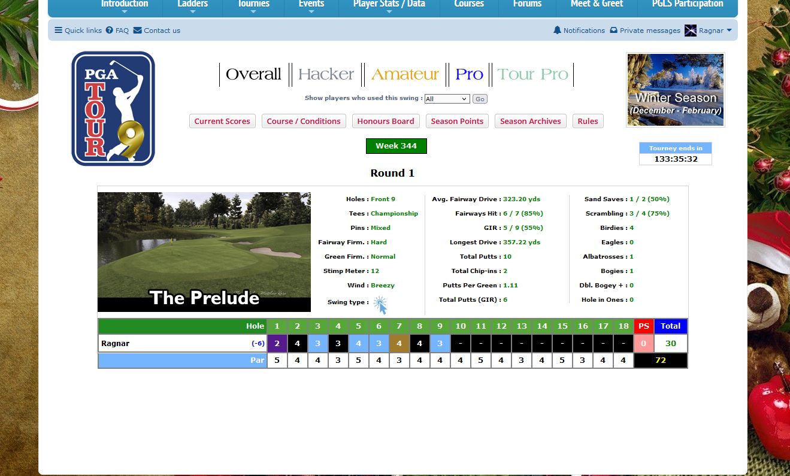
Task: Open the Courses menu item
Action: 469,5
